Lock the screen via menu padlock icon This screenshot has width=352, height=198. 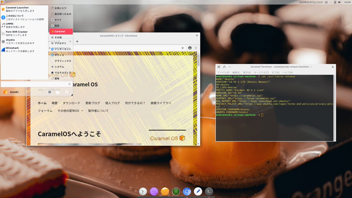[58, 92]
